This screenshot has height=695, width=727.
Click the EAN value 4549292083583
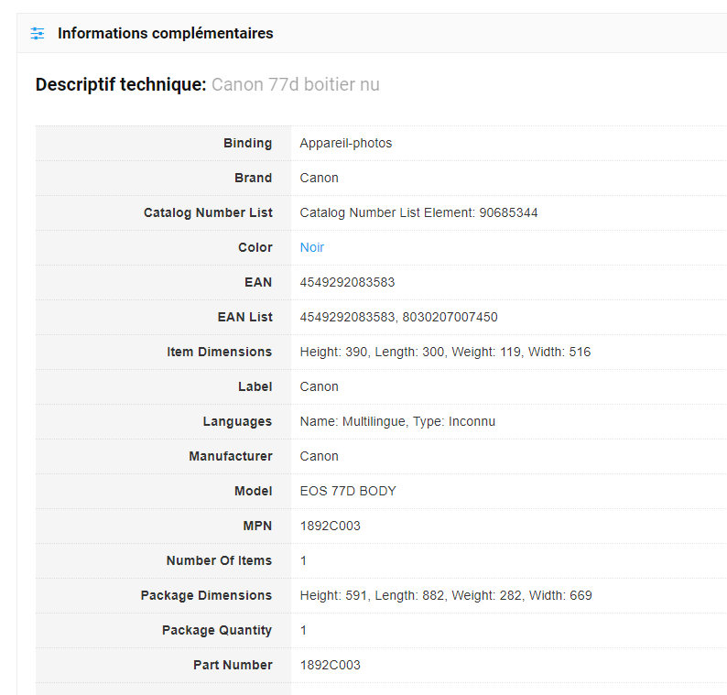(347, 282)
